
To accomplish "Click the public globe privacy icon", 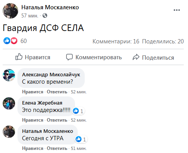I will pyautogui.click(x=45, y=15).
